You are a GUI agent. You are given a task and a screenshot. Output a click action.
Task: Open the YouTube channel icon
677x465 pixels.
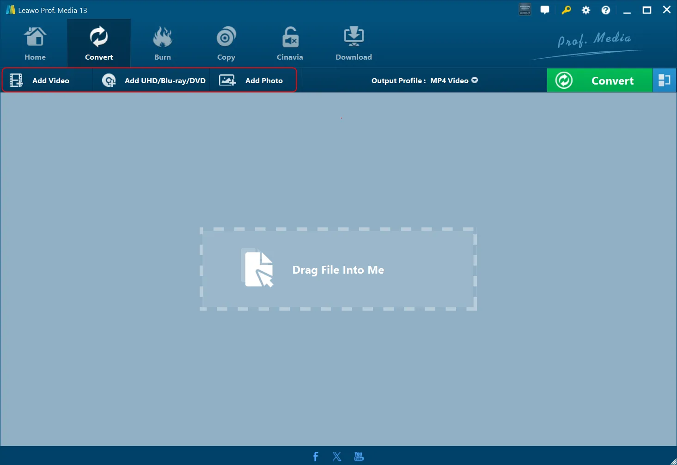click(359, 457)
